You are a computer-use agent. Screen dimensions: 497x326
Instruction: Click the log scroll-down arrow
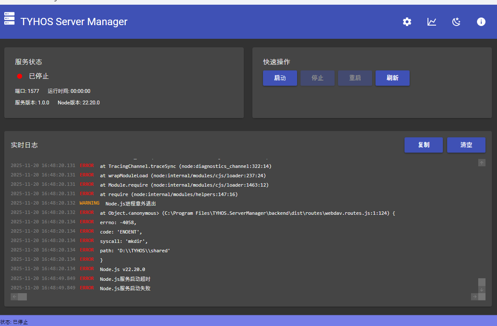point(482,290)
